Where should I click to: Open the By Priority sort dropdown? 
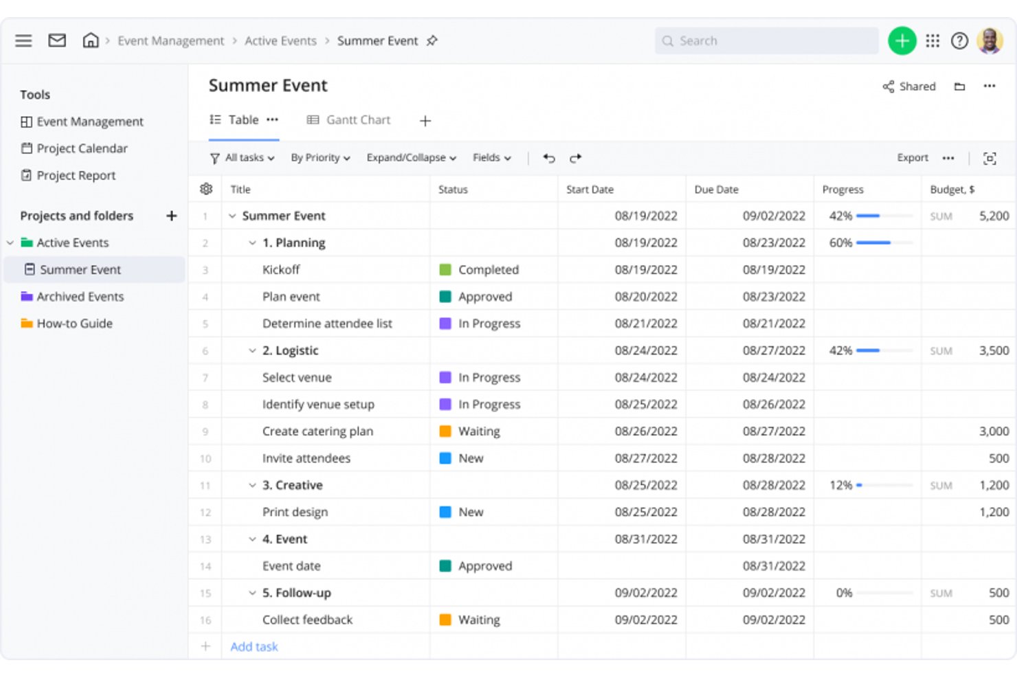pyautogui.click(x=320, y=158)
